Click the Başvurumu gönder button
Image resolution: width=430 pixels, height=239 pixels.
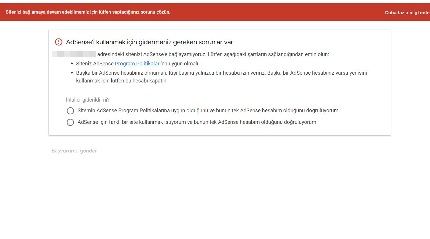[74, 151]
